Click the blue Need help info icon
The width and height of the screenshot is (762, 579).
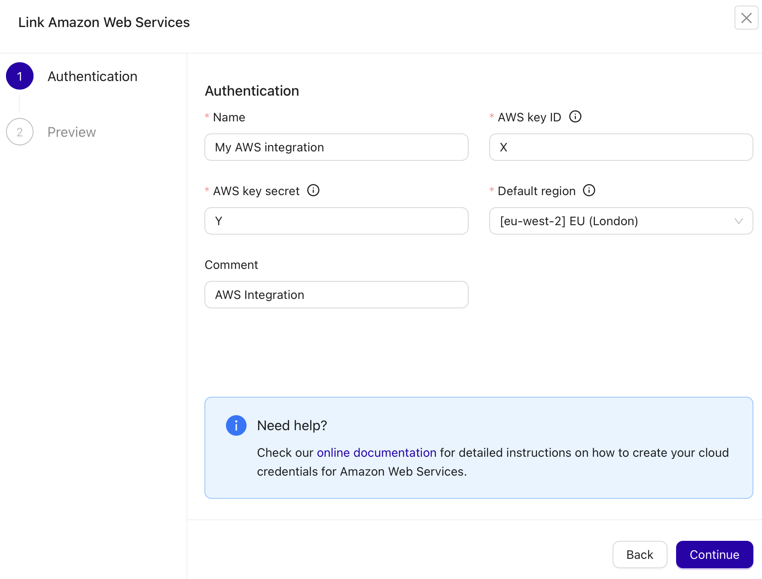point(236,425)
